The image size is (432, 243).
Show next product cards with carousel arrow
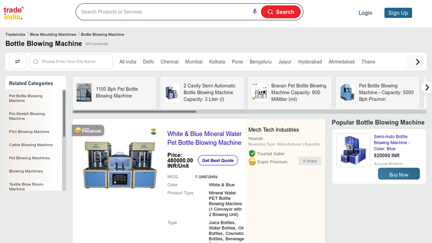427,87
